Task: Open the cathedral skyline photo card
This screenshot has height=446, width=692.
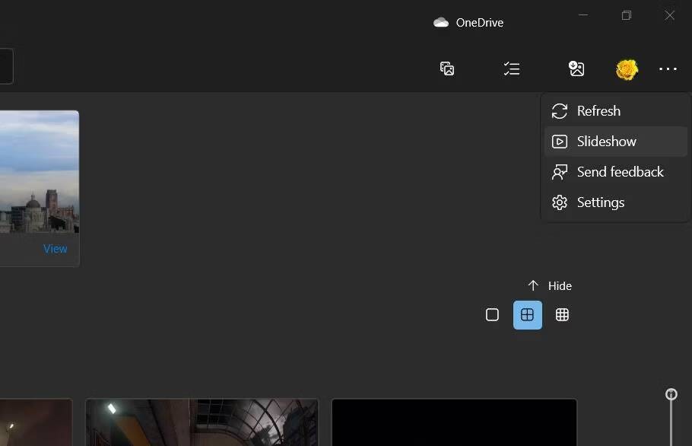Action: point(38,175)
